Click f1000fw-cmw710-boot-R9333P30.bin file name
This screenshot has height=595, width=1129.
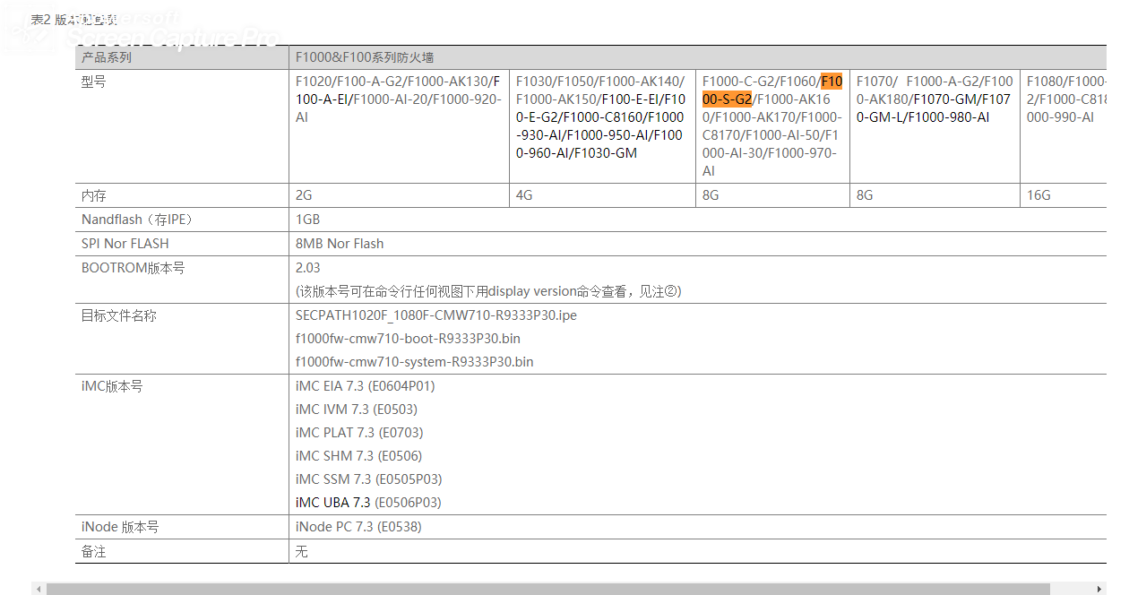pyautogui.click(x=408, y=339)
